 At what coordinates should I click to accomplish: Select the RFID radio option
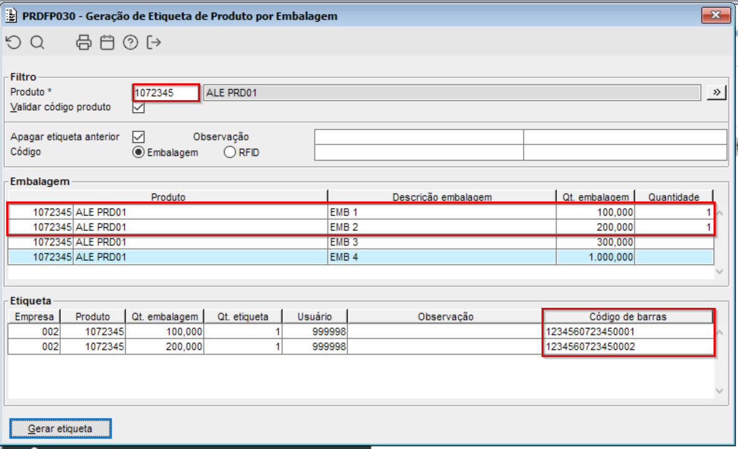pos(229,152)
